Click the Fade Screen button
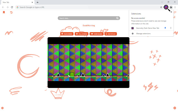The width and height of the screenshot is (178, 111). [x=67, y=34]
